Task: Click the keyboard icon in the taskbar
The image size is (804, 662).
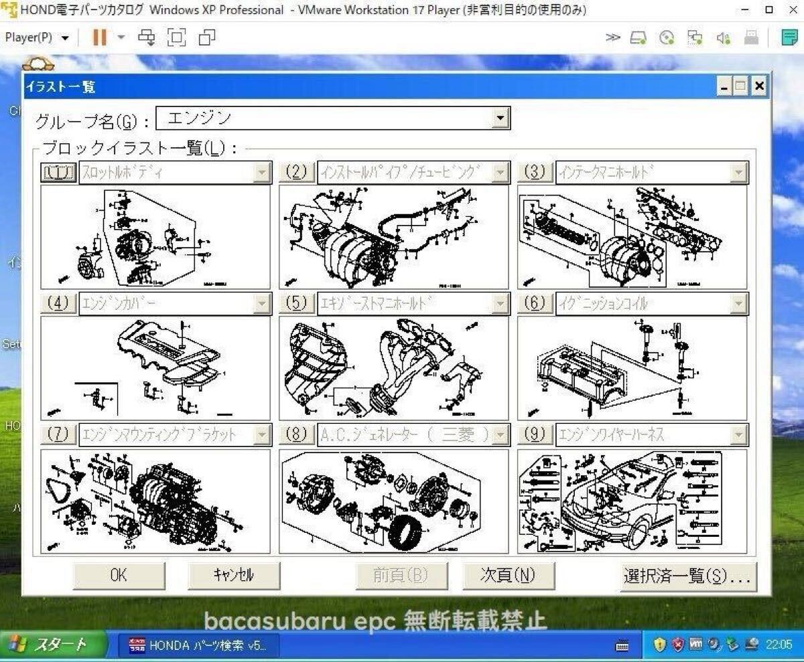Action: click(x=622, y=646)
